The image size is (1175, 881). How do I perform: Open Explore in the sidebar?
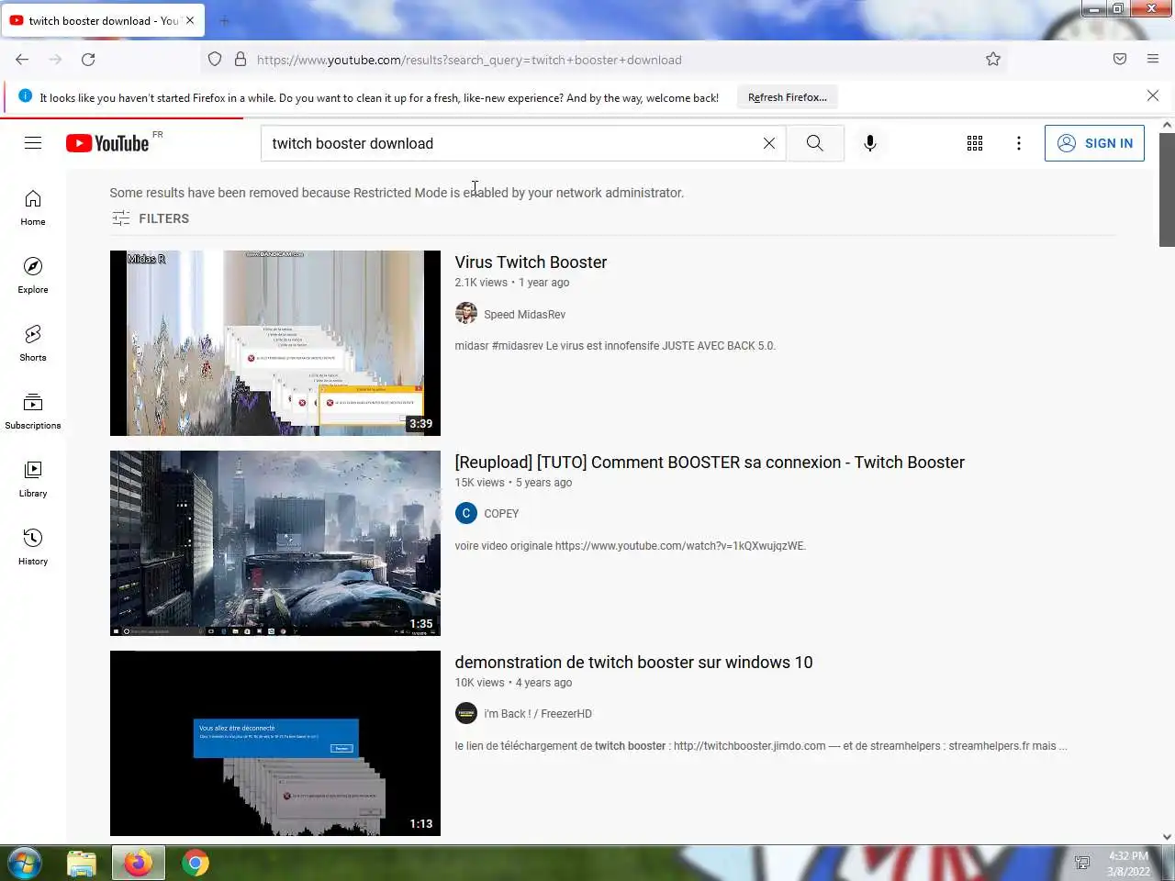(33, 275)
